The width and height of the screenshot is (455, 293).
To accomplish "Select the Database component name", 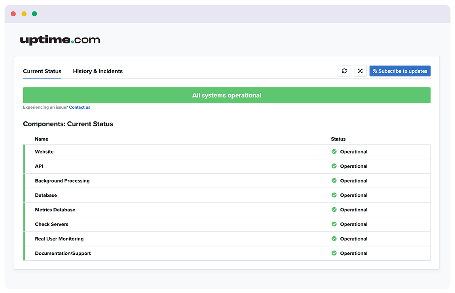I will click(46, 195).
